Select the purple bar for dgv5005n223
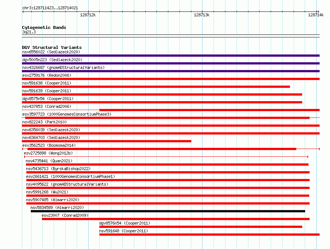 (x=171, y=63)
